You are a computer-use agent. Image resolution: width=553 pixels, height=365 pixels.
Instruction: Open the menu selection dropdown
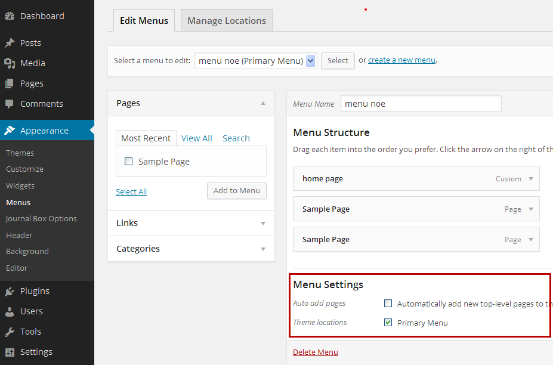pos(256,61)
